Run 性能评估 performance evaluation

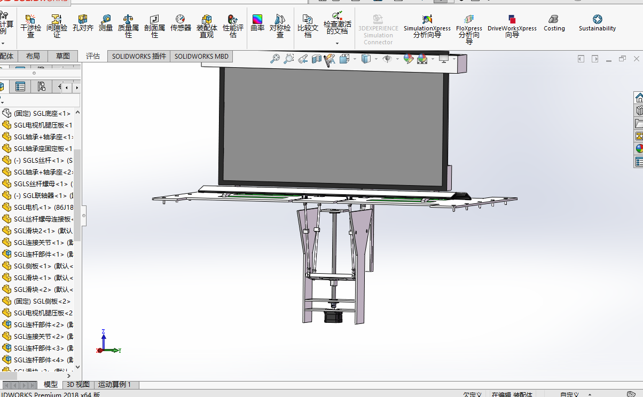[233, 26]
